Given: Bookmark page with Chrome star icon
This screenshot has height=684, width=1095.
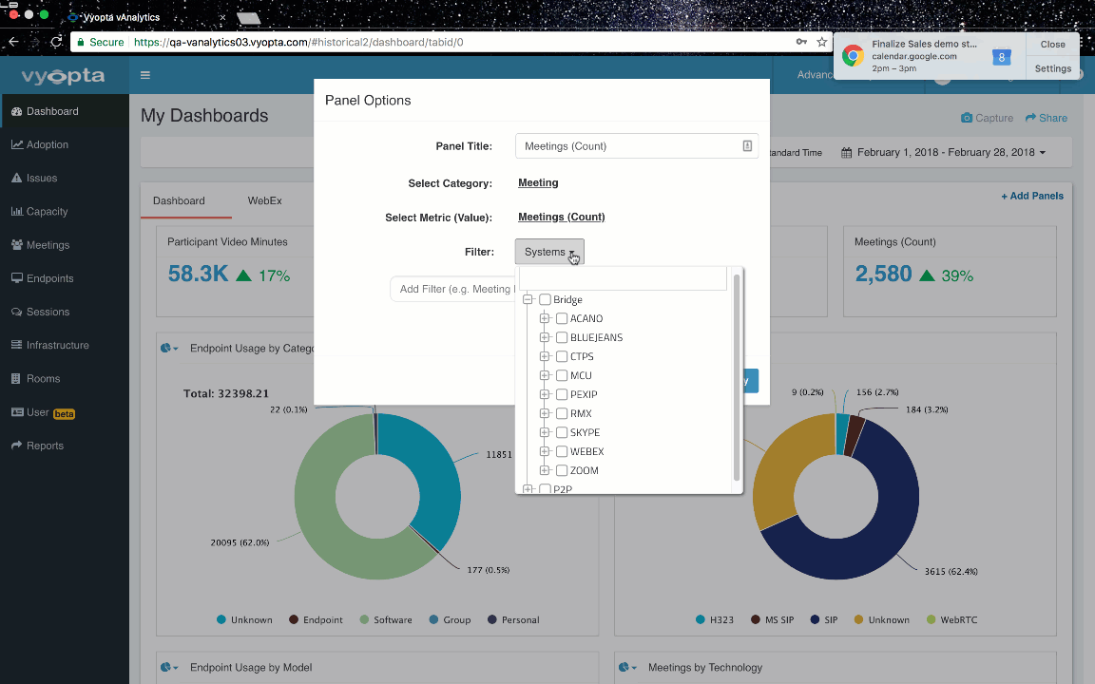Looking at the screenshot, I should pos(822,42).
